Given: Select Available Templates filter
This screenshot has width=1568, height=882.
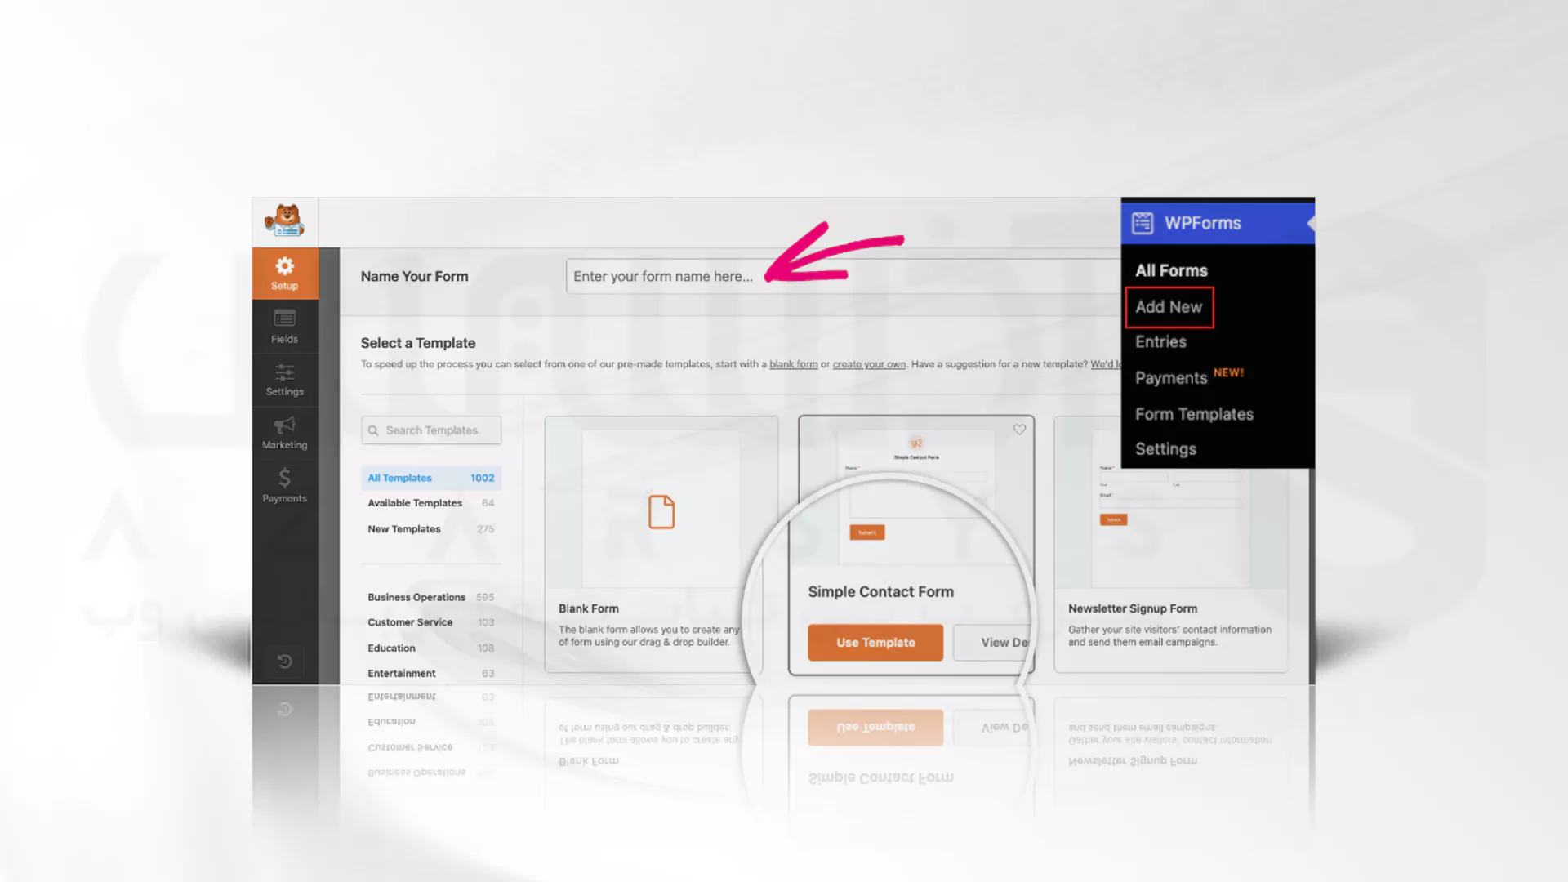Looking at the screenshot, I should [x=415, y=503].
